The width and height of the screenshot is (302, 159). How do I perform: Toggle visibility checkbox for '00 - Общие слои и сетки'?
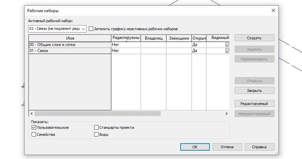click(227, 45)
